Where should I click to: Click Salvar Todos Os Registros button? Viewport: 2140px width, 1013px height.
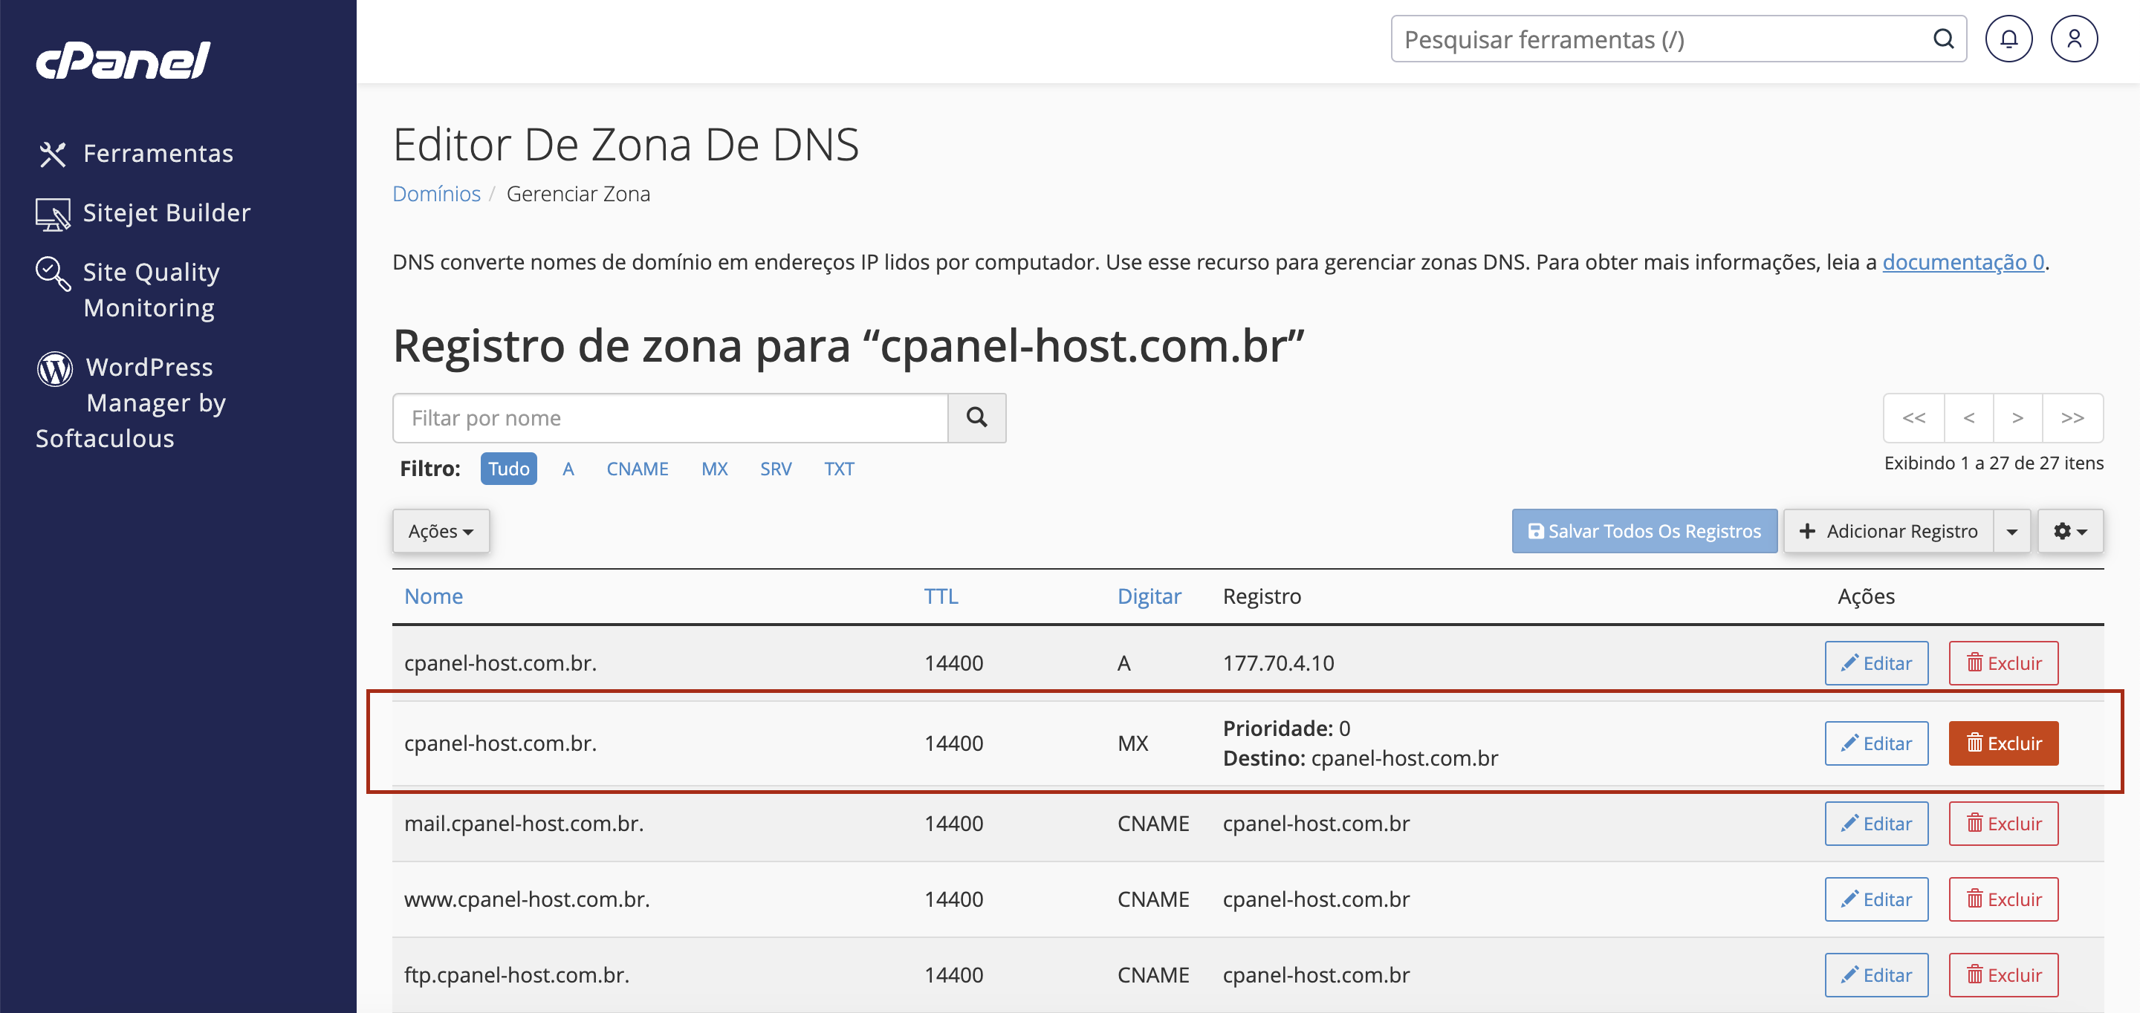coord(1644,532)
